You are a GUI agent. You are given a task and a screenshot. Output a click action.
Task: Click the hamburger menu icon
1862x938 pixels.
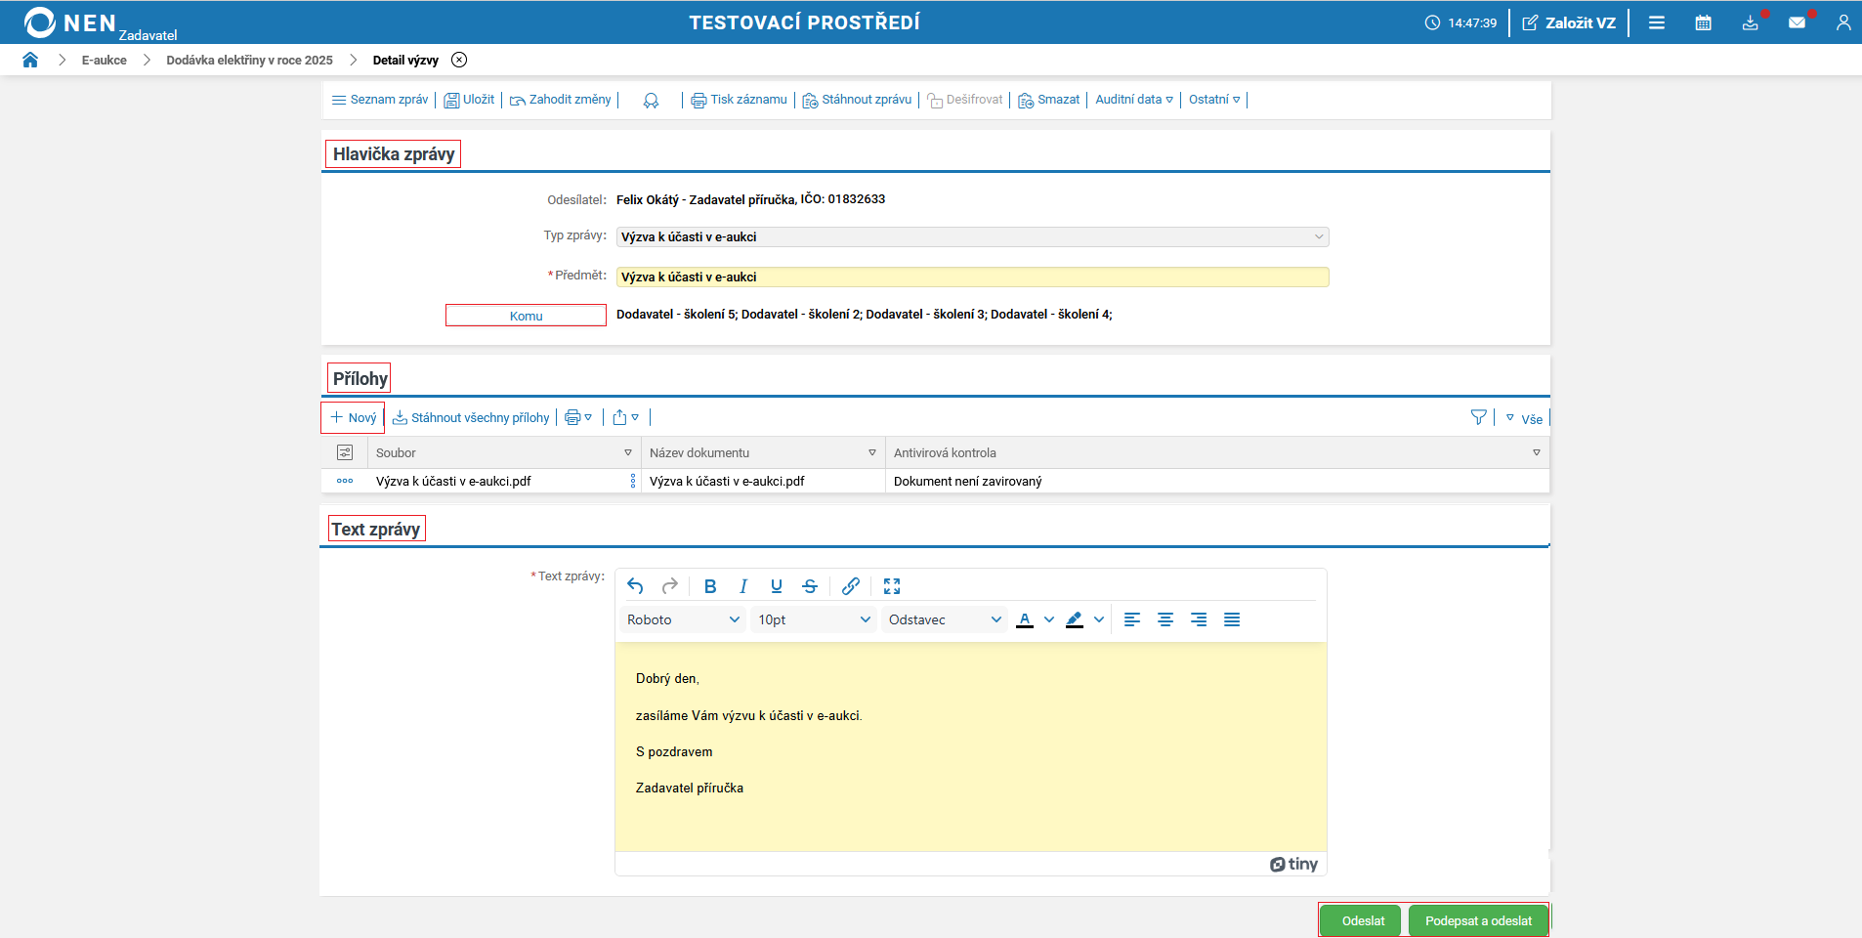point(1657,22)
